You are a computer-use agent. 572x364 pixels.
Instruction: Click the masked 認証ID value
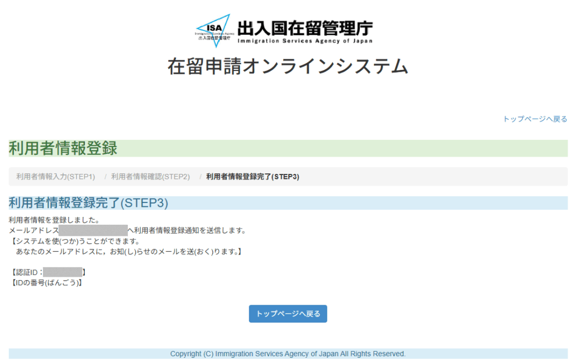coord(63,272)
